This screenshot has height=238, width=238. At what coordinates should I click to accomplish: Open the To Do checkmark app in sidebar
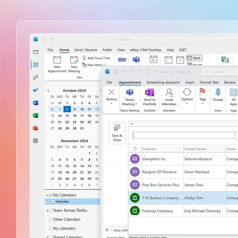pos(35,90)
